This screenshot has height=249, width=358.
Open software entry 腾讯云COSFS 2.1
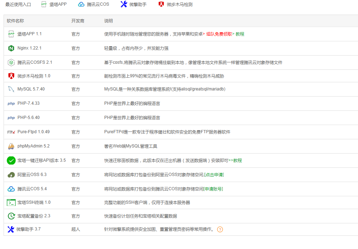(35, 62)
